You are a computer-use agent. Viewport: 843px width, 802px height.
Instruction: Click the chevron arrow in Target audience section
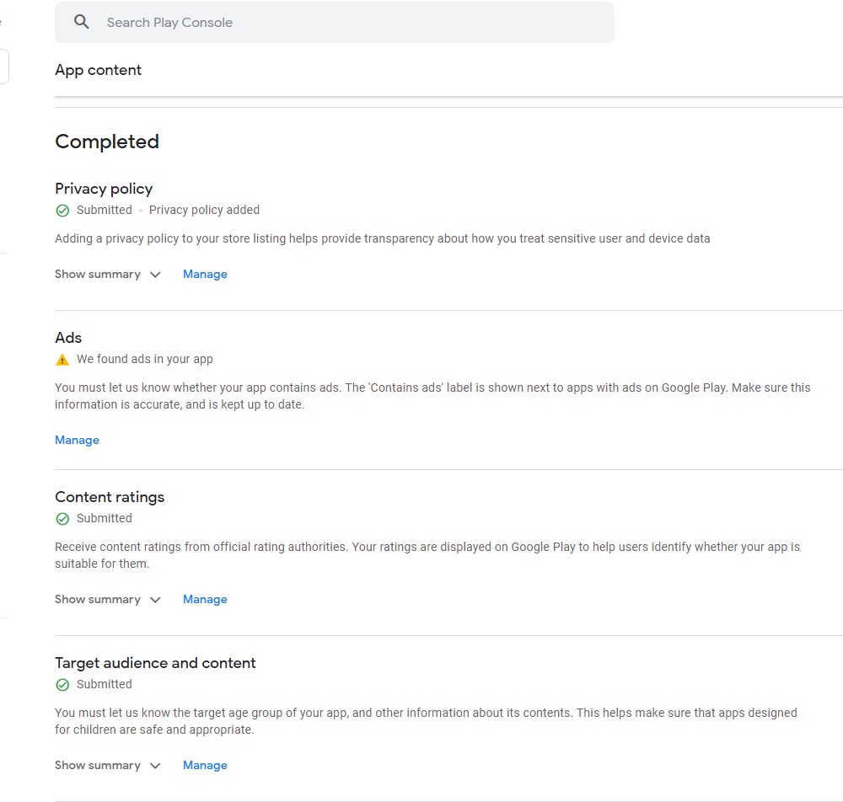(x=155, y=766)
